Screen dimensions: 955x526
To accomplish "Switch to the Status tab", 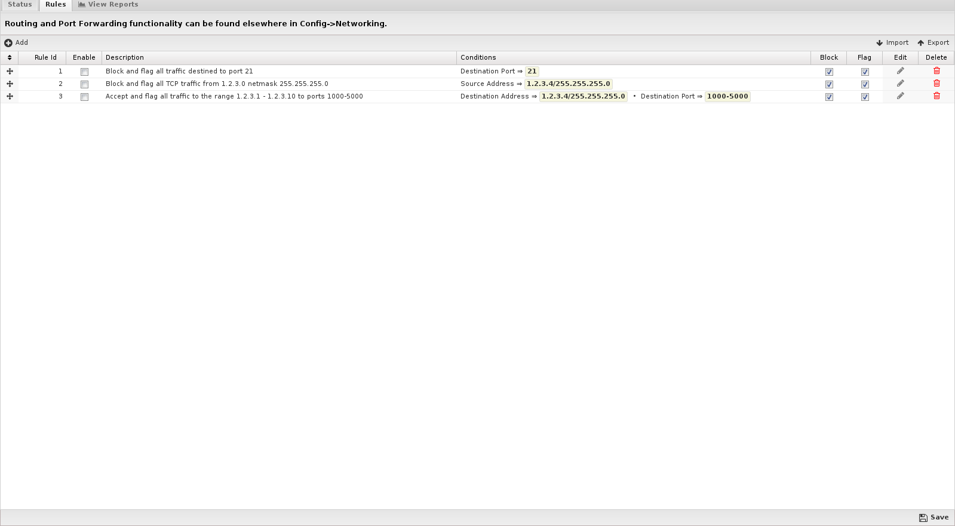I will click(20, 5).
